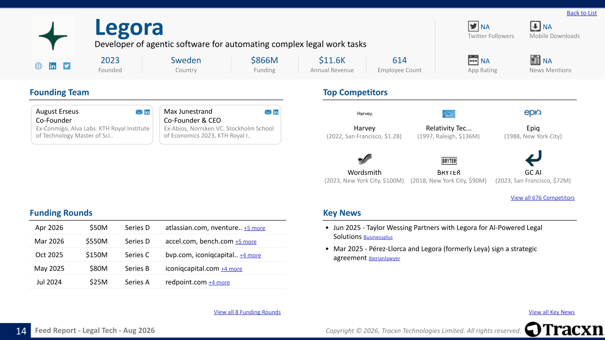Click the Harvey competitor name
The width and height of the screenshot is (605, 340).
point(364,128)
